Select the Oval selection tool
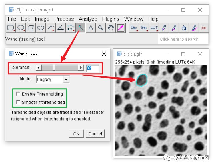 tap(21, 28)
